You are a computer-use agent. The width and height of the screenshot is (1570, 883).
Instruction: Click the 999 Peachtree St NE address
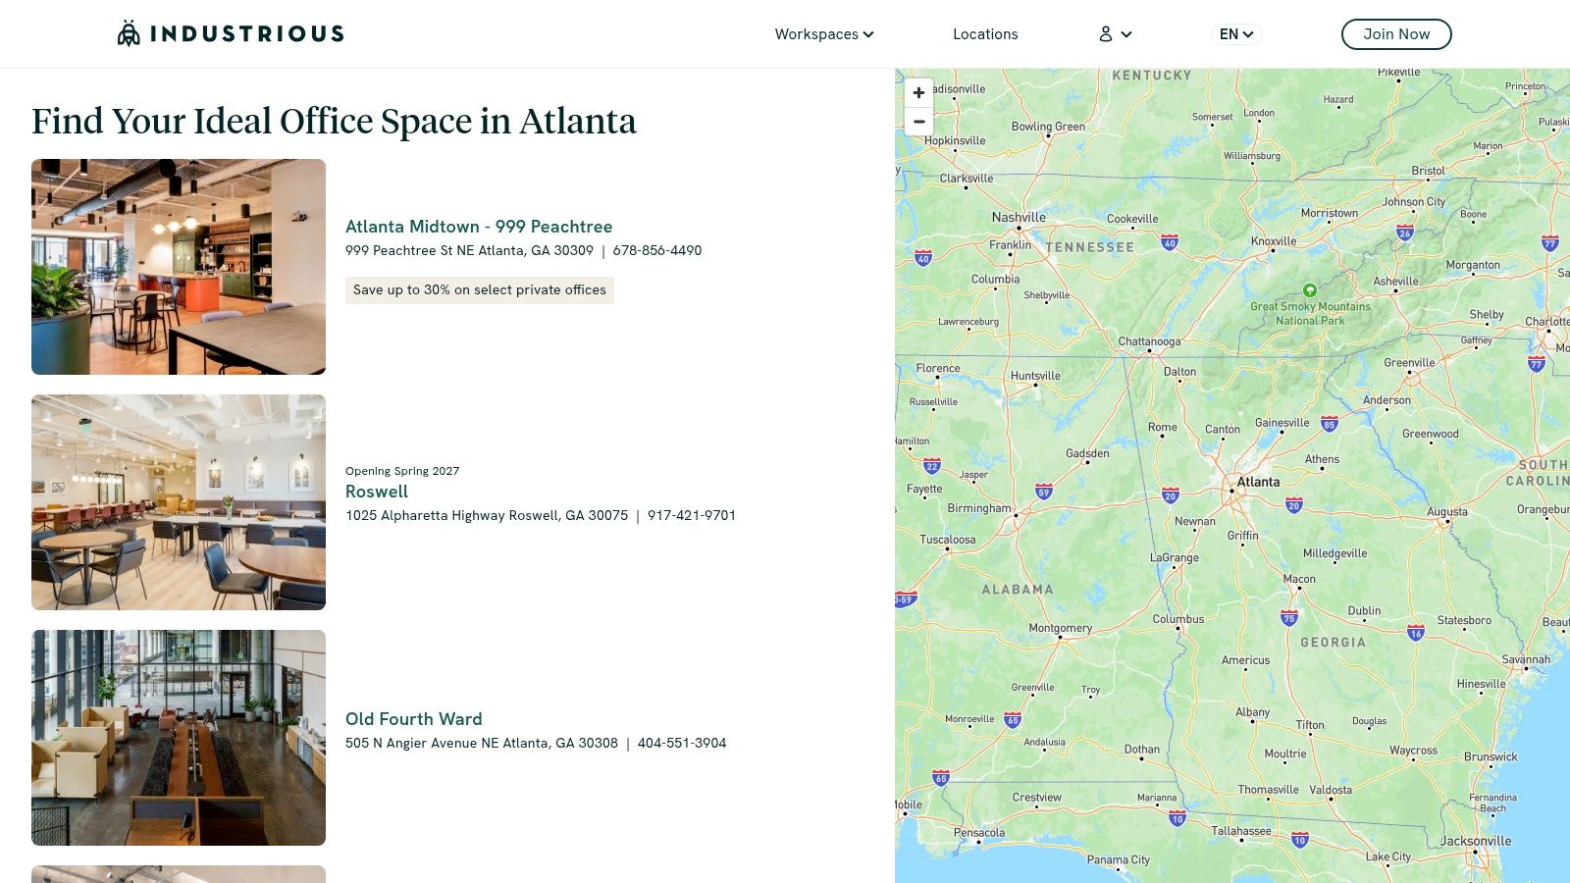469,251
